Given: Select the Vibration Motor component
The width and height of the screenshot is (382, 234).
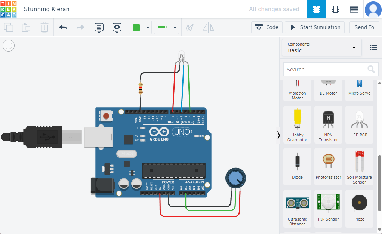Looking at the screenshot, I should tap(297, 90).
